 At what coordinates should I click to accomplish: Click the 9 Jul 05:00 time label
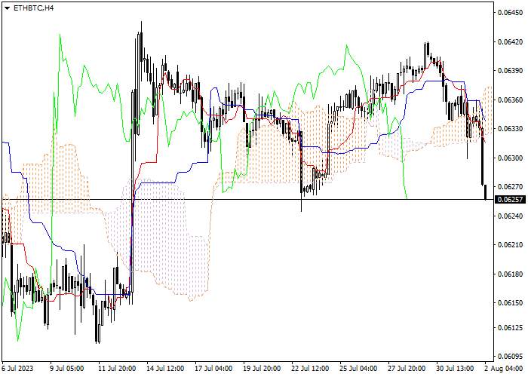tap(66, 368)
